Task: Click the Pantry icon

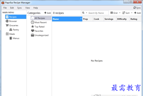Action: coord(11,30)
